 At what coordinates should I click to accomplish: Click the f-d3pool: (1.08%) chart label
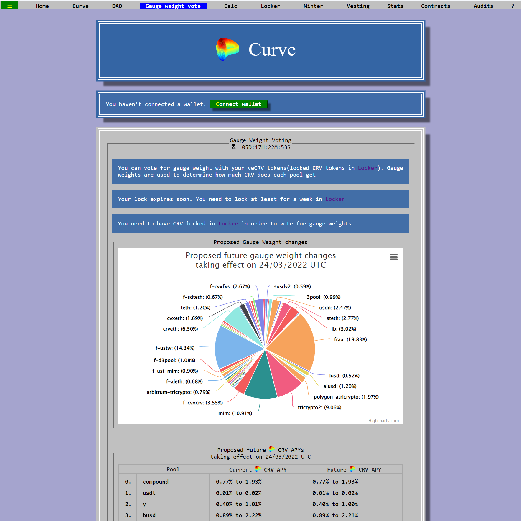pos(174,360)
